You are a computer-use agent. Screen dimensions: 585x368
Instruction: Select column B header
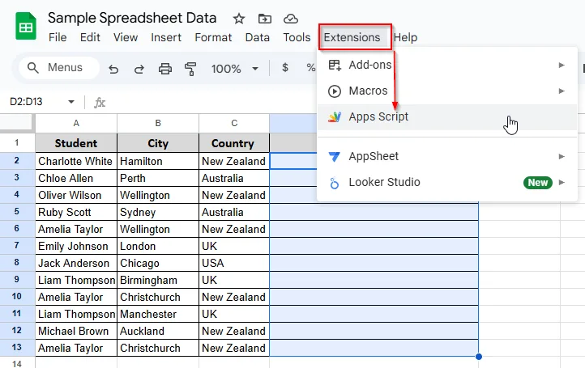coord(158,123)
